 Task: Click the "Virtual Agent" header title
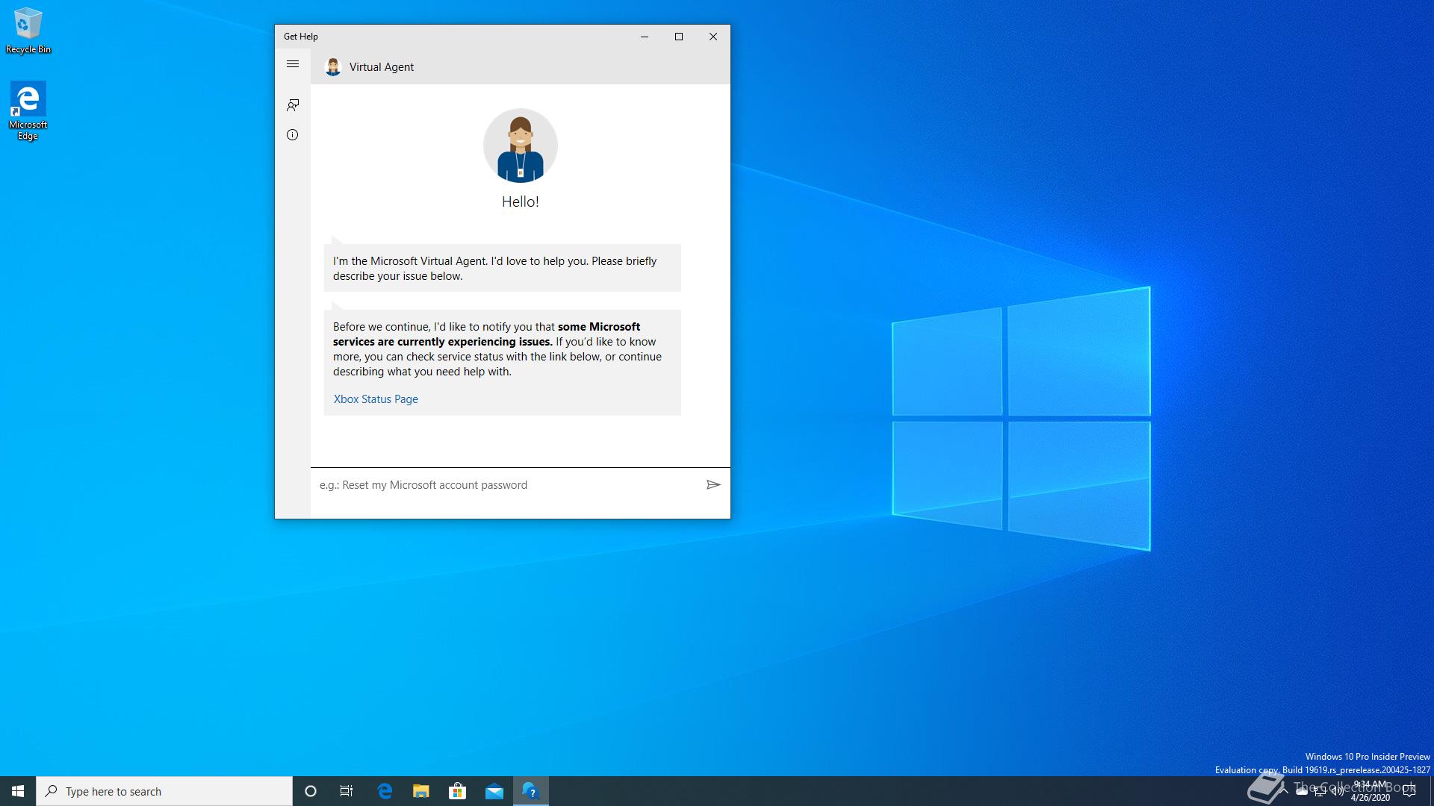[x=382, y=67]
